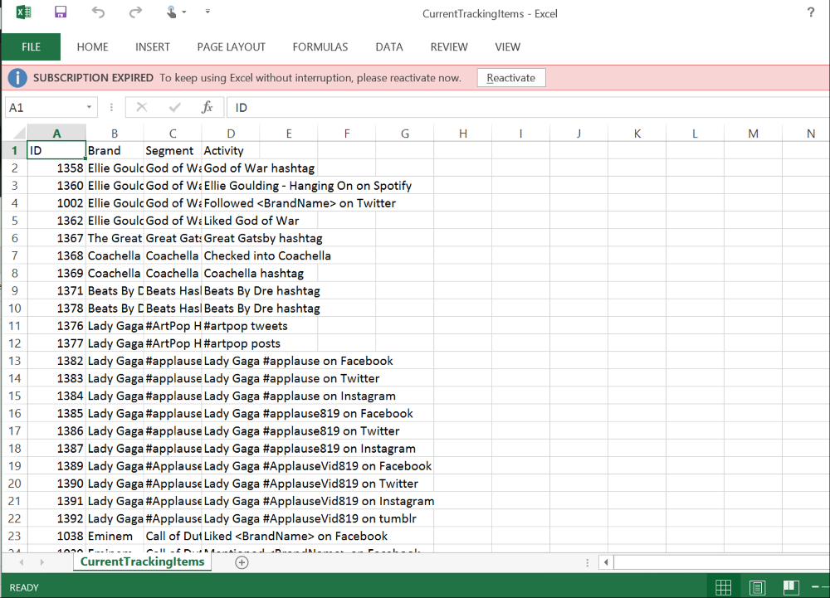Select cell with ID 1002
Screen dimensions: 830x598
click(x=56, y=203)
